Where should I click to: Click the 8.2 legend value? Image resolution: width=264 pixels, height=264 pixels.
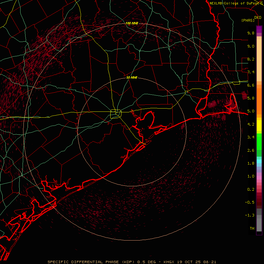click(x=251, y=59)
